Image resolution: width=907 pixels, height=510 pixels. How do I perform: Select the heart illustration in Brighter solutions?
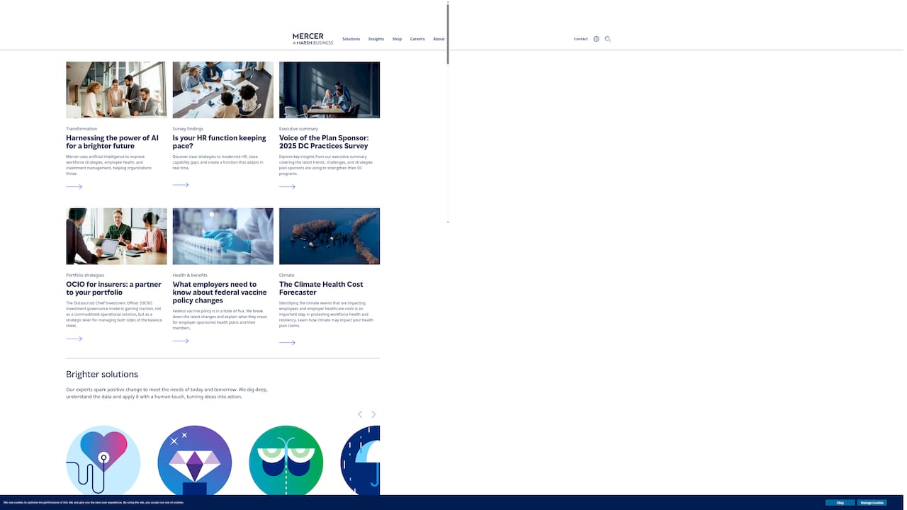(x=103, y=460)
